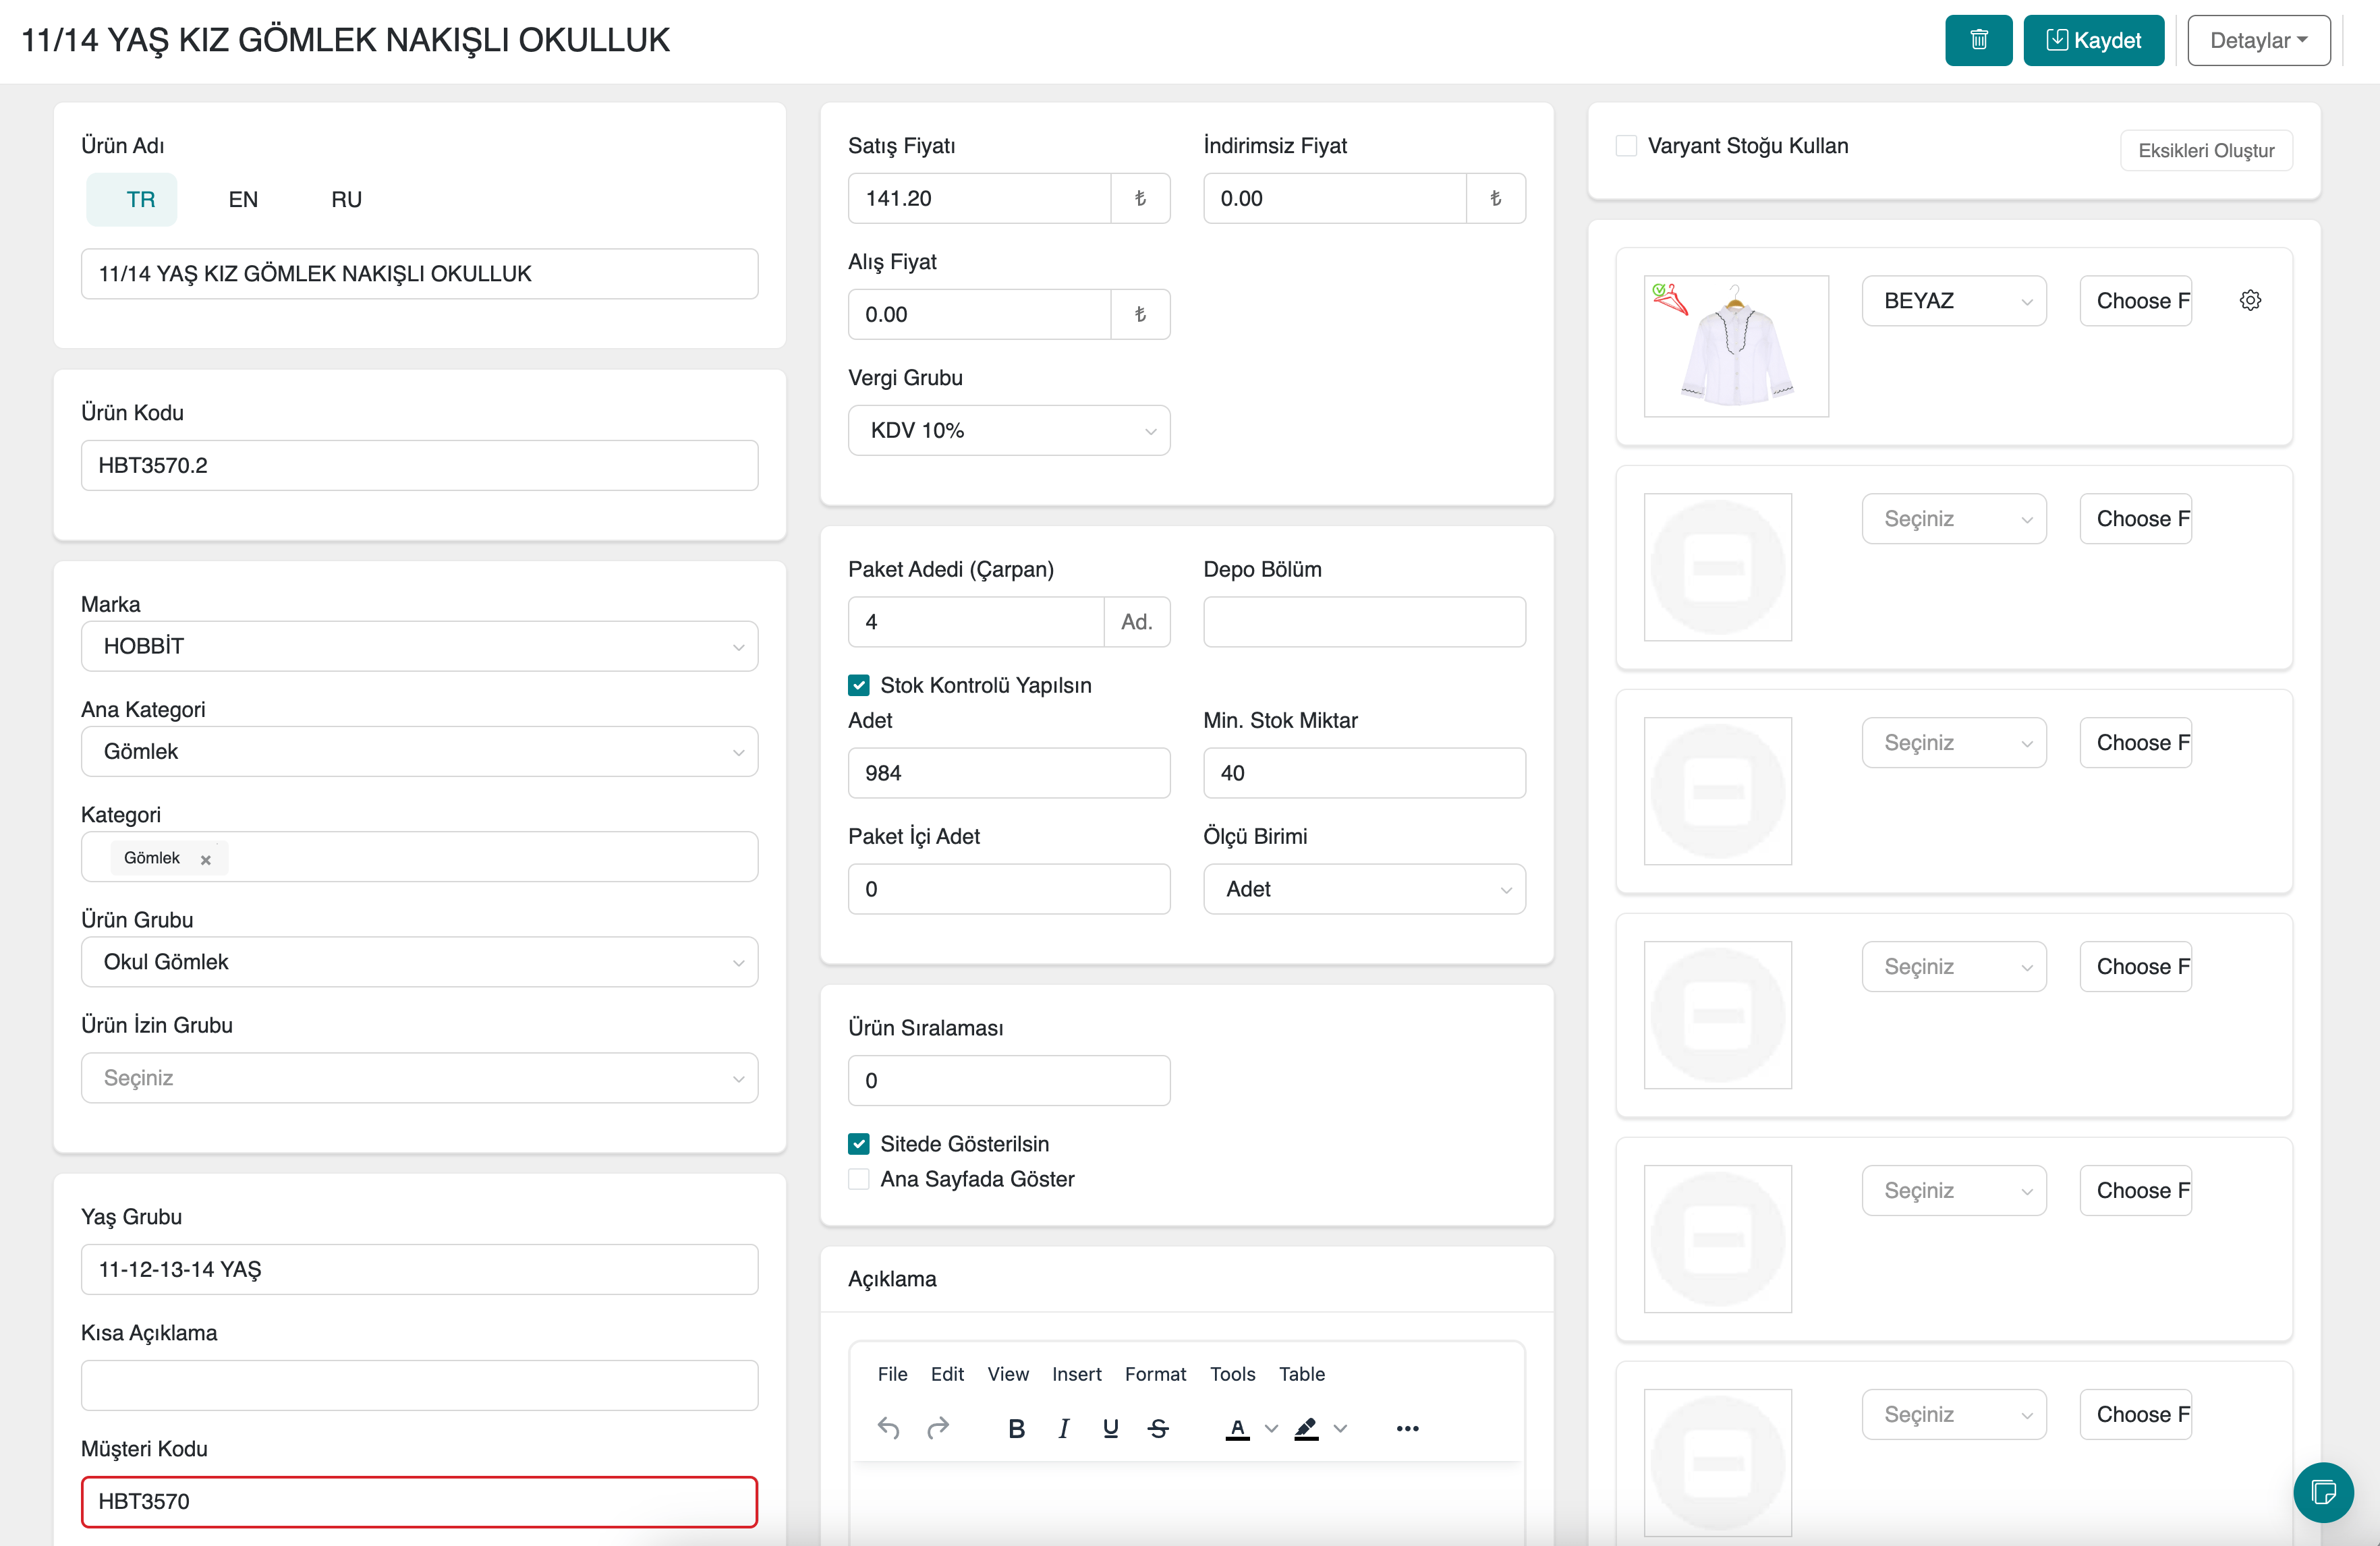This screenshot has height=1546, width=2380.
Task: Click Eksikleri Oluştur button
Action: click(x=2205, y=150)
